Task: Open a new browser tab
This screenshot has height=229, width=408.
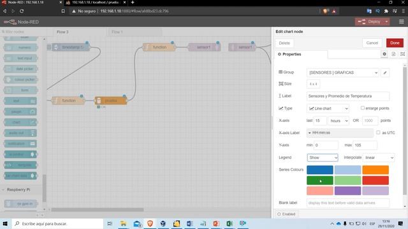Action: click(133, 3)
